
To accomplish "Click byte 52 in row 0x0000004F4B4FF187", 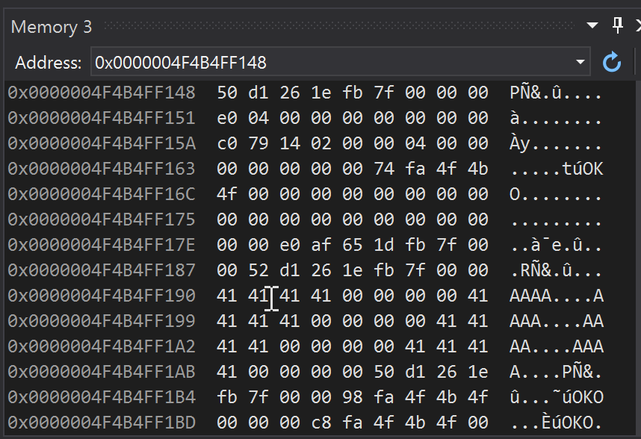I will tap(256, 270).
